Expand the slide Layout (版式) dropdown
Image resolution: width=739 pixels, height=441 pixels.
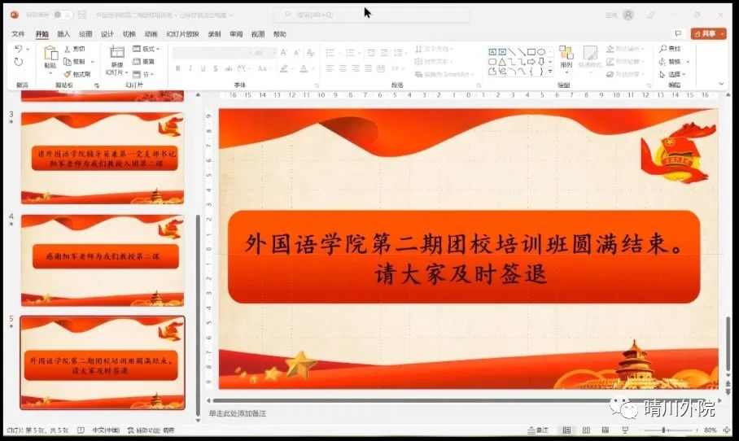[x=146, y=49]
